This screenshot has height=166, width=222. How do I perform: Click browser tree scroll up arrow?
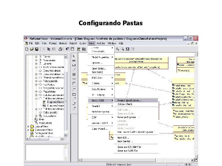pyautogui.click(x=66, y=57)
